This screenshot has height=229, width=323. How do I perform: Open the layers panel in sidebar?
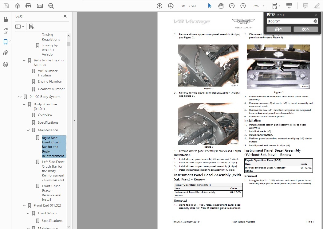pyautogui.click(x=6, y=64)
